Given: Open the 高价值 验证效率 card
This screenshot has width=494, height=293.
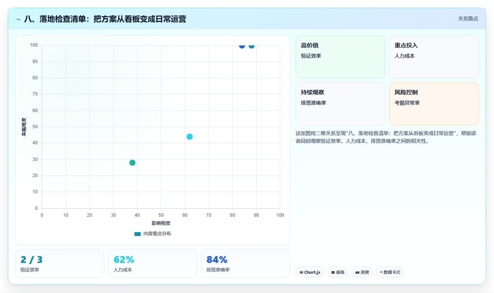Looking at the screenshot, I should pyautogui.click(x=340, y=57).
